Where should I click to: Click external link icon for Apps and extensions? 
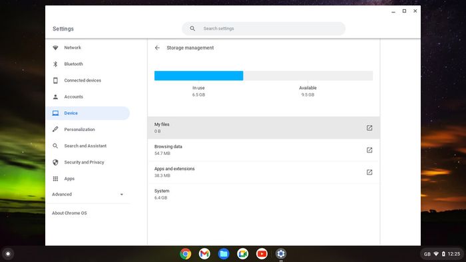pyautogui.click(x=369, y=172)
